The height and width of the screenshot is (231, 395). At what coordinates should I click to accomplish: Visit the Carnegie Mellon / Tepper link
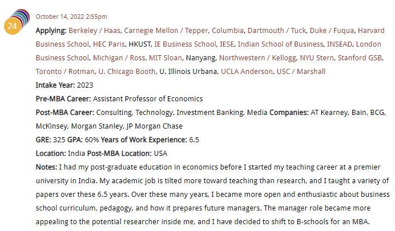point(166,31)
